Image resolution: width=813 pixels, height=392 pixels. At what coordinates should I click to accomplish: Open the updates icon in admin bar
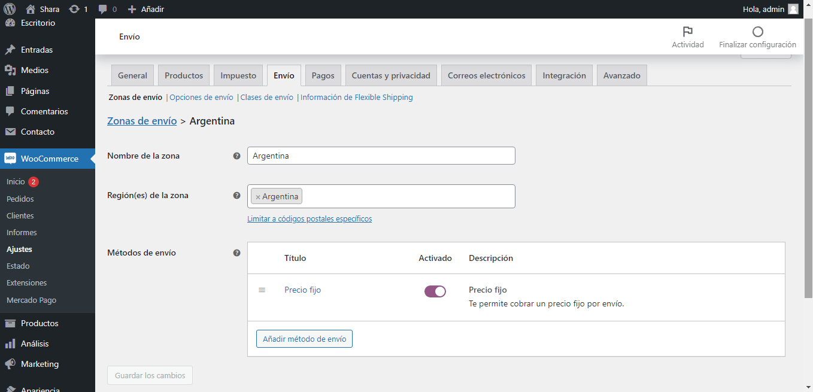click(x=74, y=9)
